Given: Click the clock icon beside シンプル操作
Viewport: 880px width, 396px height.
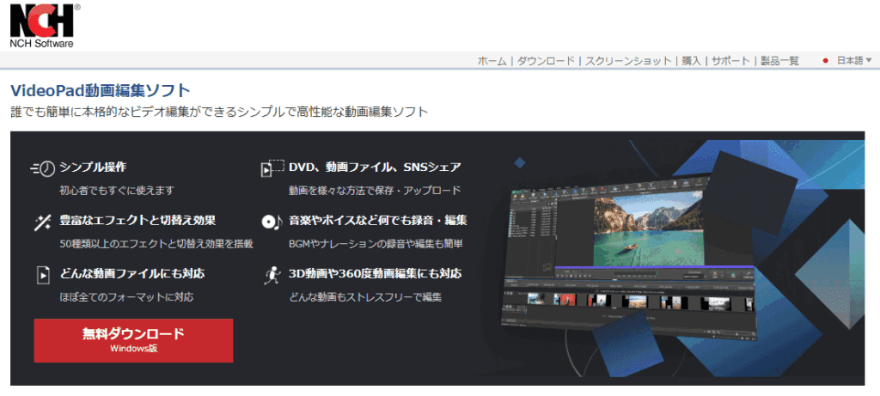Looking at the screenshot, I should (43, 168).
